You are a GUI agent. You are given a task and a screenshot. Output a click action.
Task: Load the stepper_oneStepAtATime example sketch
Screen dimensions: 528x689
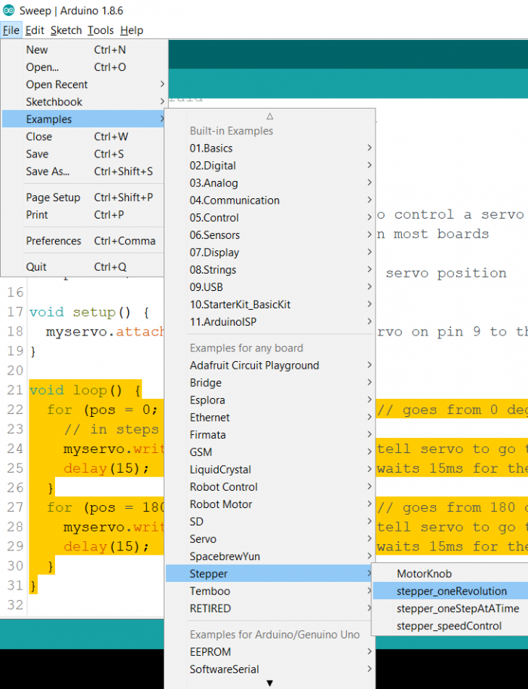[450, 608]
